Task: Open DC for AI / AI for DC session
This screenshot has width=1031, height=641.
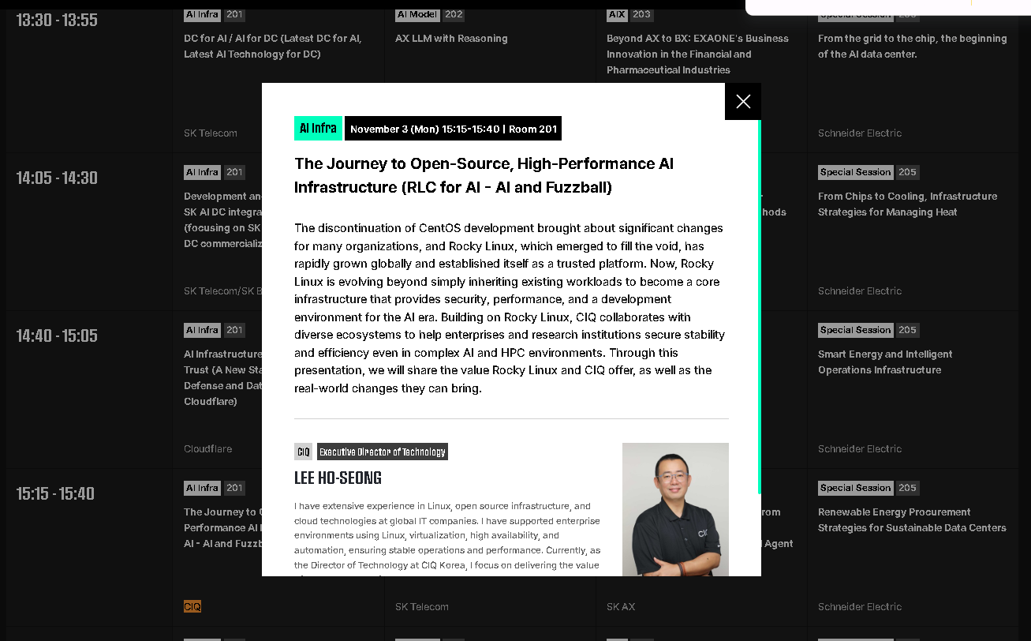Action: click(272, 46)
